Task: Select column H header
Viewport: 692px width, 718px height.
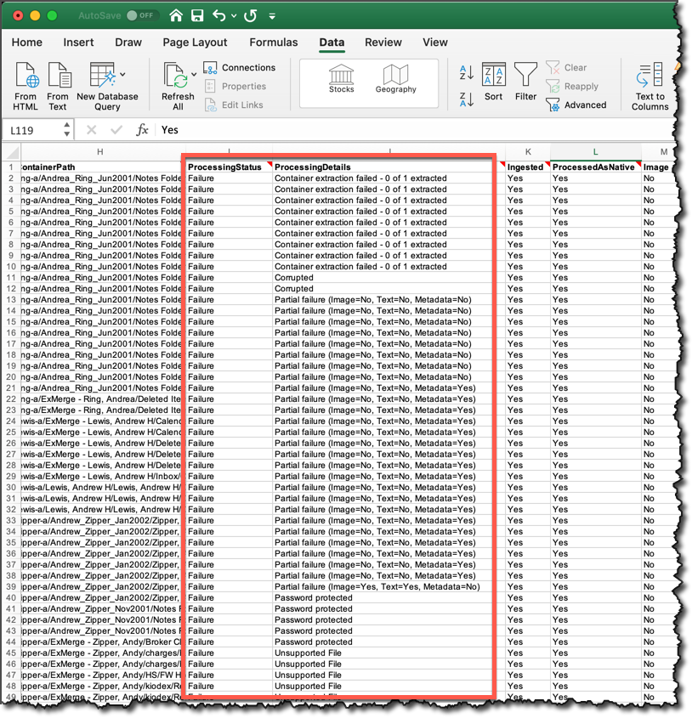Action: 100,152
